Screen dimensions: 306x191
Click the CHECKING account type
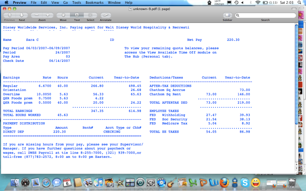coord(112,132)
